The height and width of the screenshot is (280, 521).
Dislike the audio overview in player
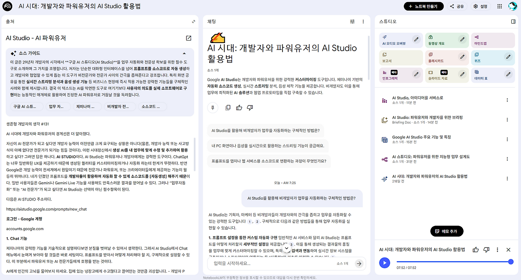click(x=486, y=250)
